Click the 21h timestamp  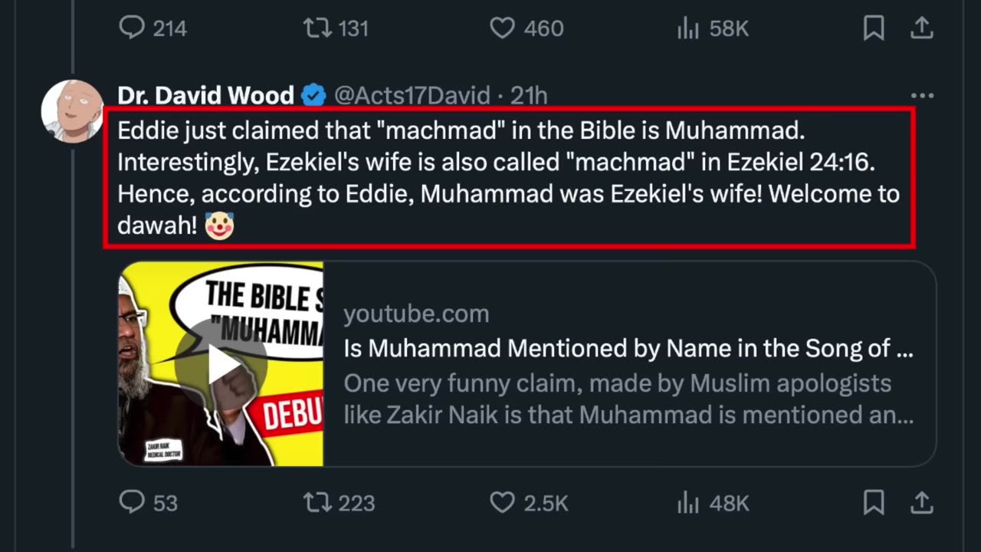tap(530, 96)
